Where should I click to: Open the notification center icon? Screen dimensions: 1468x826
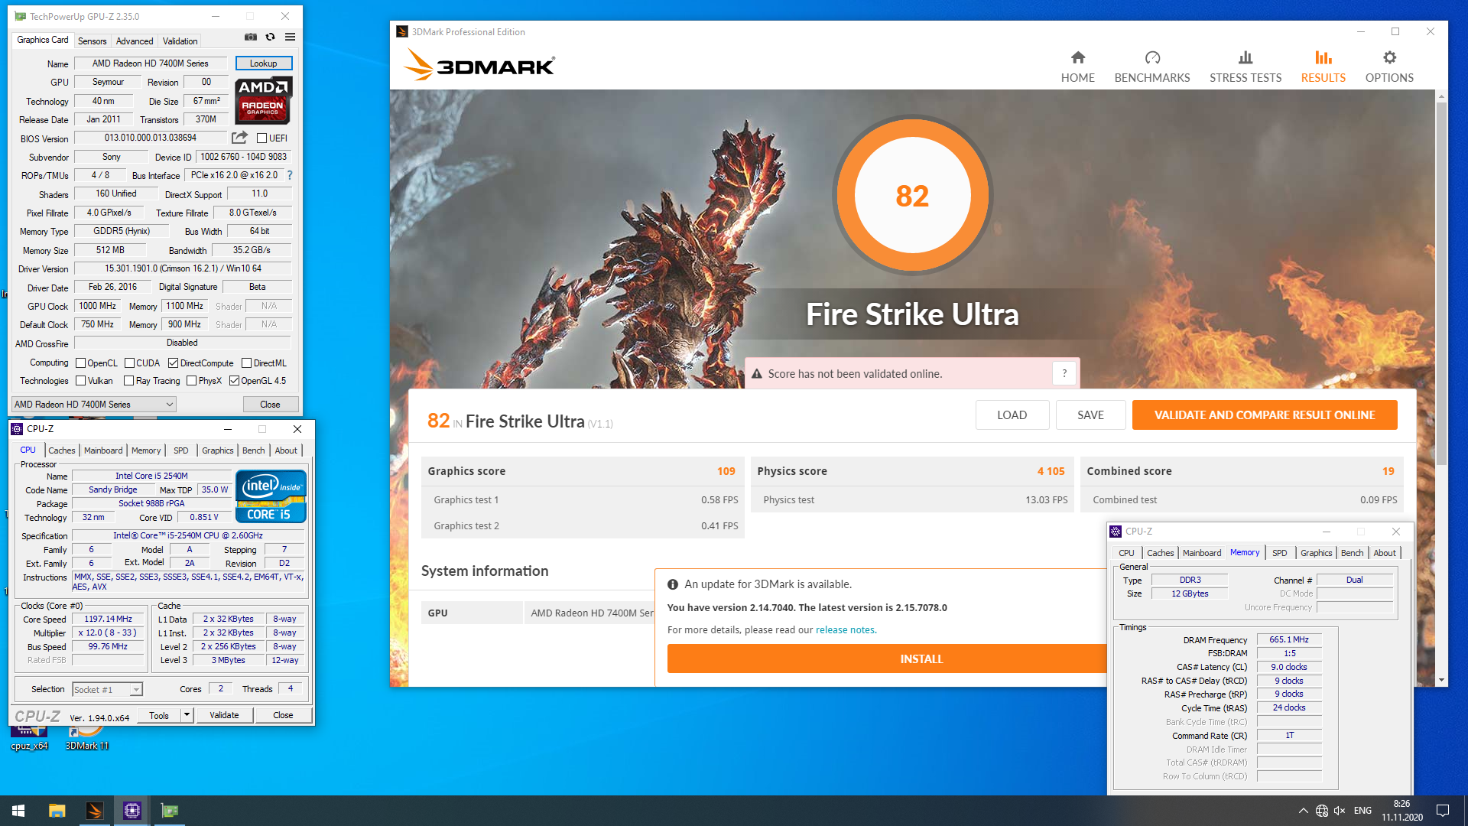coord(1443,811)
